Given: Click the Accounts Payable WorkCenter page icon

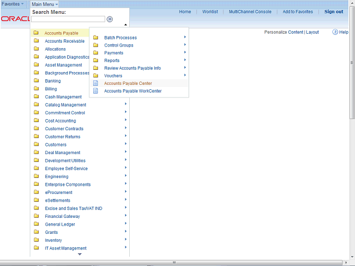Looking at the screenshot, I should [95, 91].
